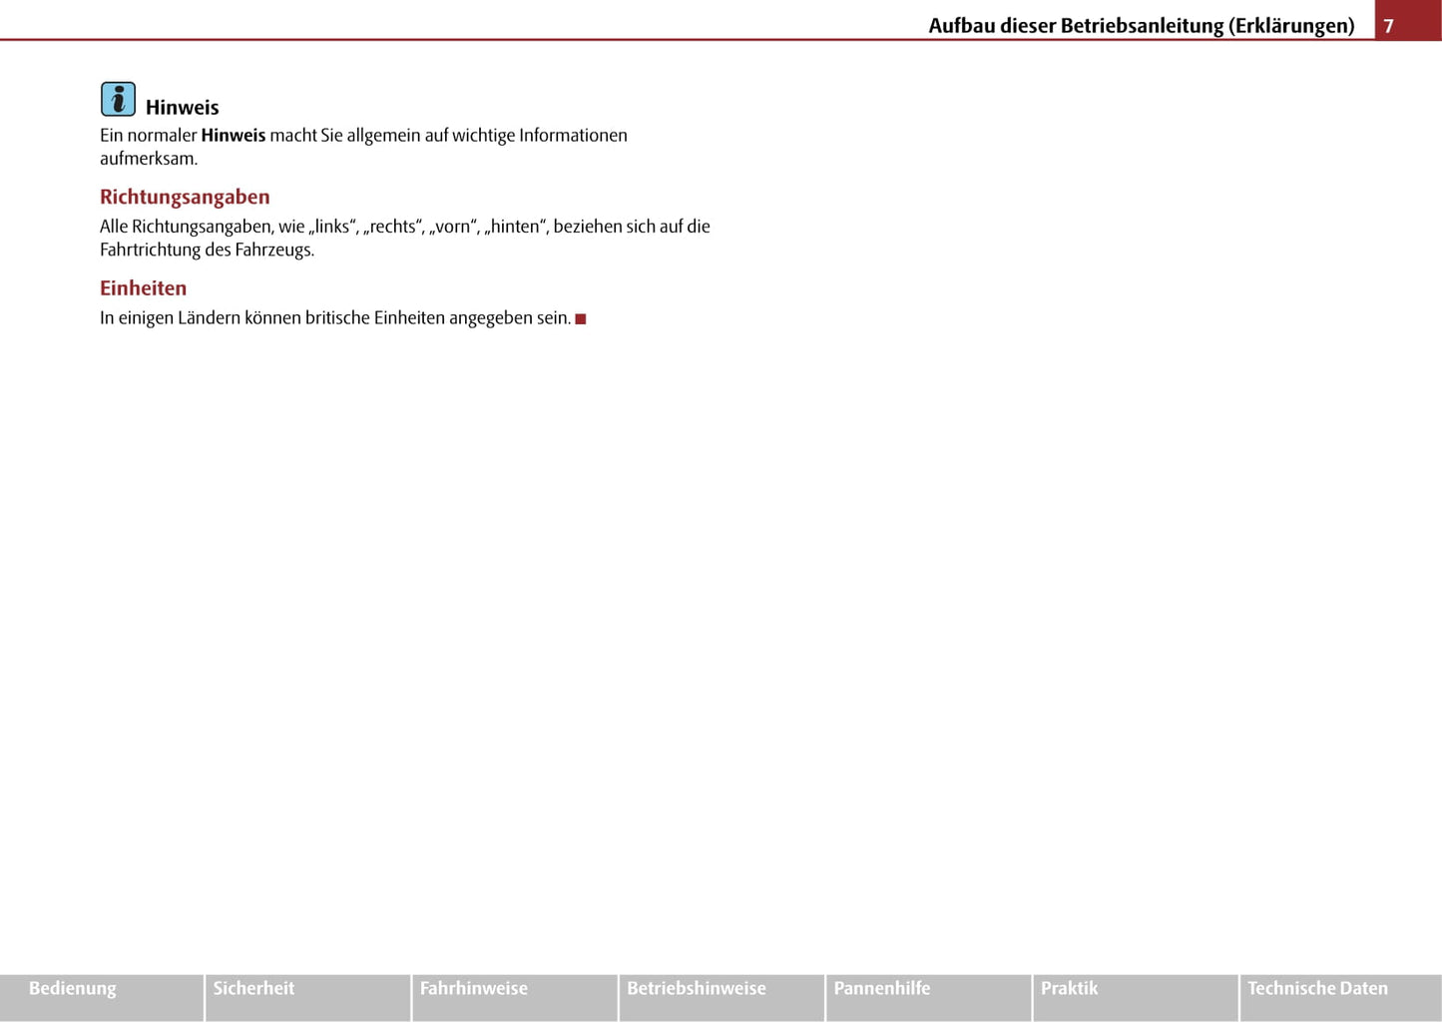The height and width of the screenshot is (1022, 1442).
Task: Click the quoted word „links“ in the text
Action: [332, 227]
